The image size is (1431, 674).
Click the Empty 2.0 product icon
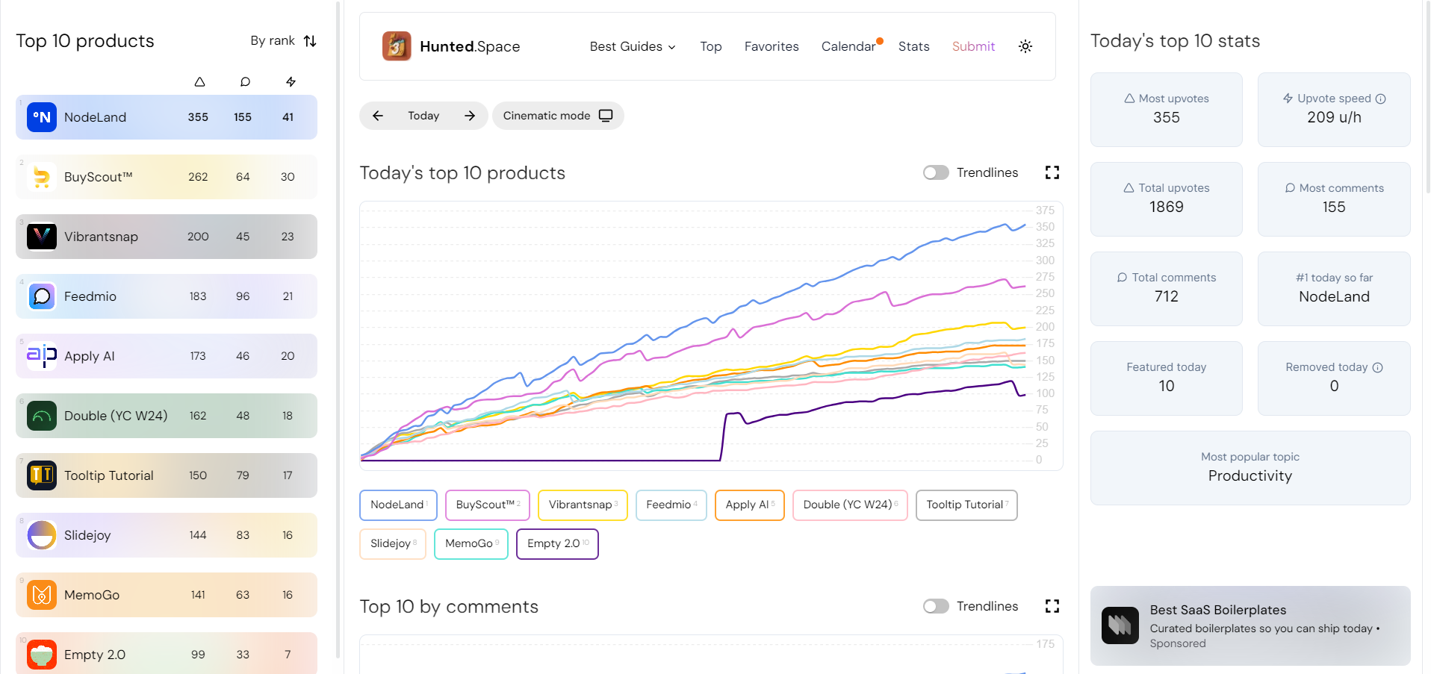pyautogui.click(x=42, y=655)
